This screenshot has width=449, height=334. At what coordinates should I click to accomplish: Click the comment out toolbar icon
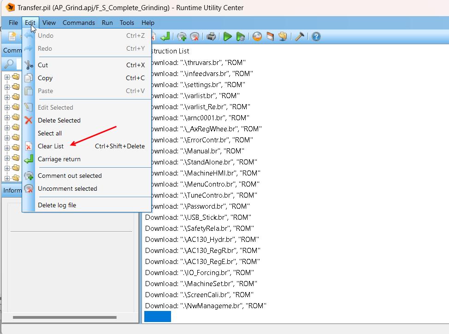tap(182, 36)
